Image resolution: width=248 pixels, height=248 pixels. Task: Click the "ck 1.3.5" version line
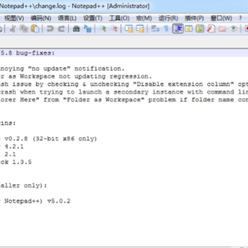[x=16, y=162]
